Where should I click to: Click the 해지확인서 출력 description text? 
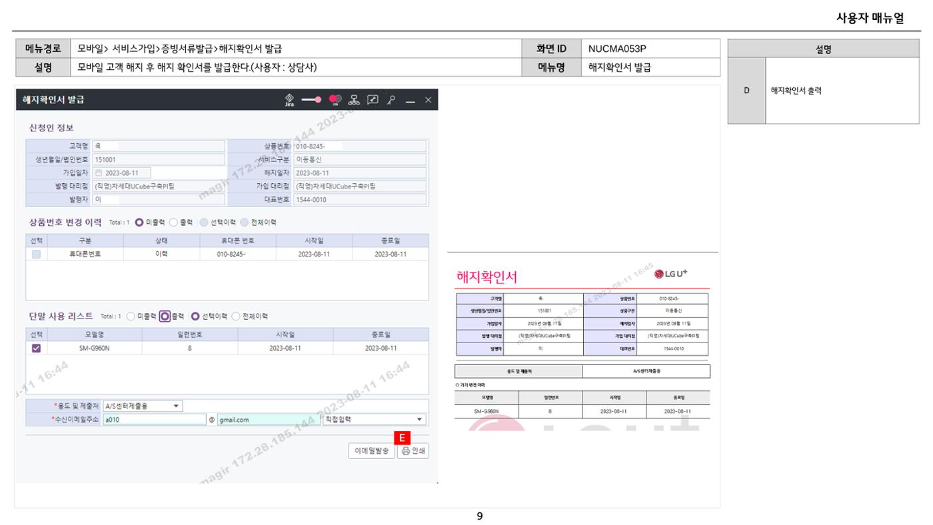796,91
